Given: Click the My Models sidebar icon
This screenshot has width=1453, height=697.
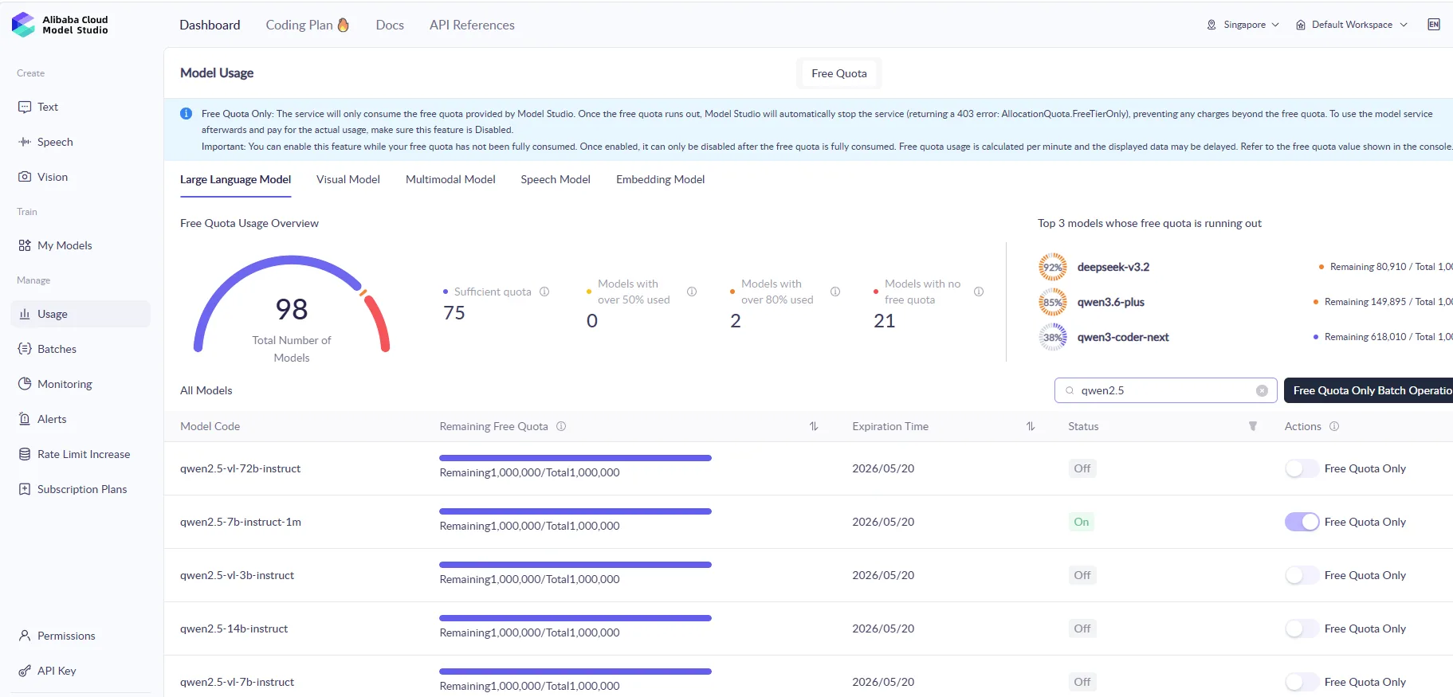Looking at the screenshot, I should tap(25, 245).
